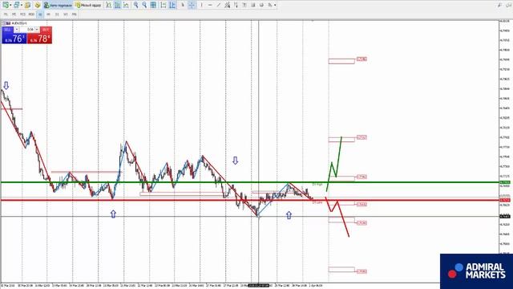The image size is (513, 289).
Task: Switch to M1 timeframe
Action: click(6, 14)
